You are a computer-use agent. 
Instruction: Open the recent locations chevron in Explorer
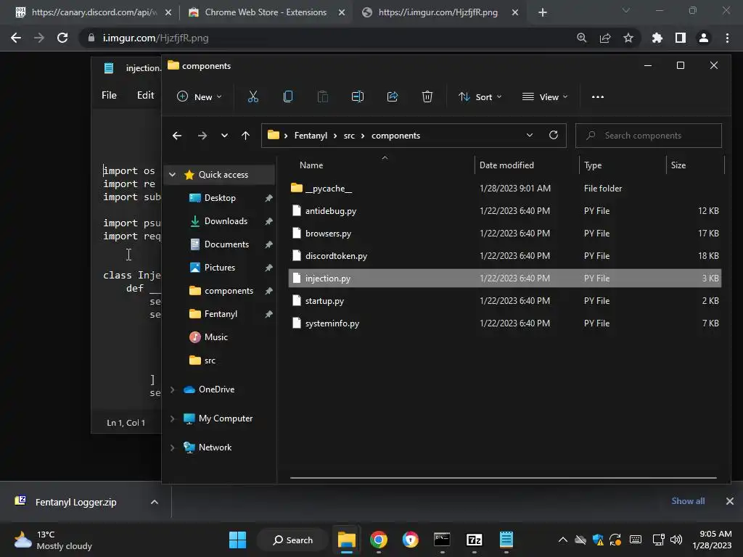pos(224,136)
